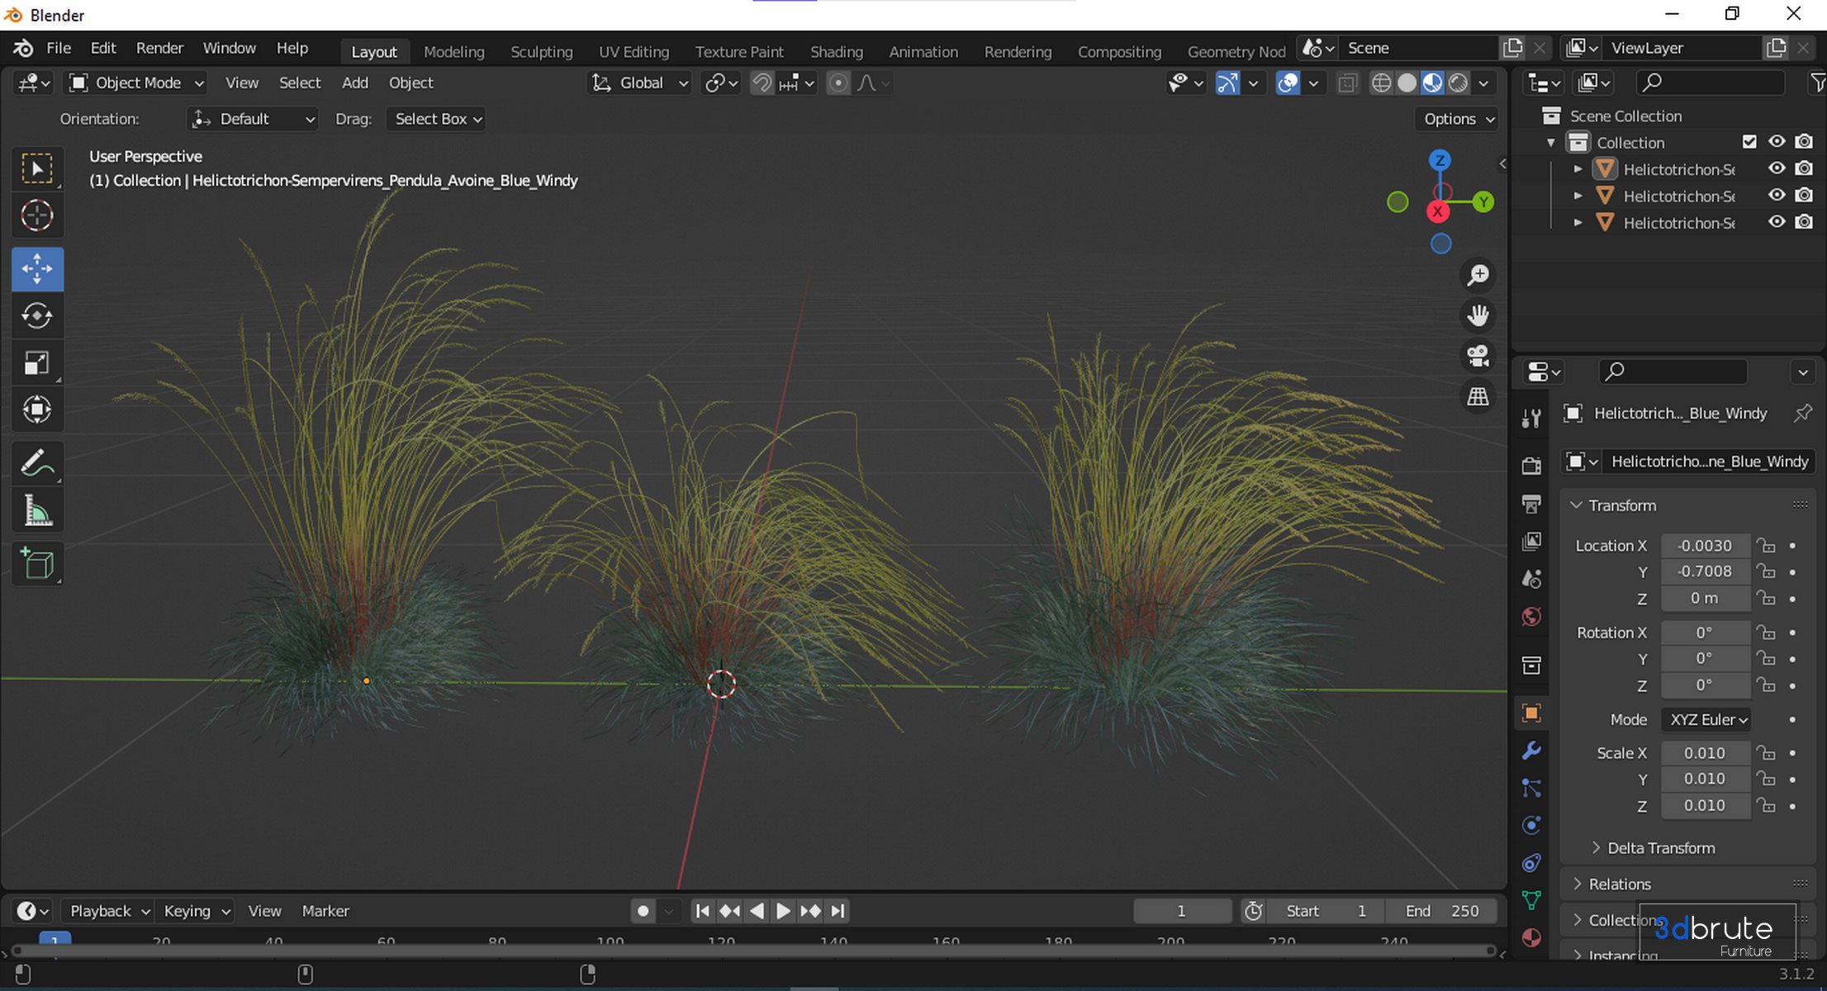Switch to the Sculpting workspace tab
The image size is (1827, 991).
pos(541,51)
